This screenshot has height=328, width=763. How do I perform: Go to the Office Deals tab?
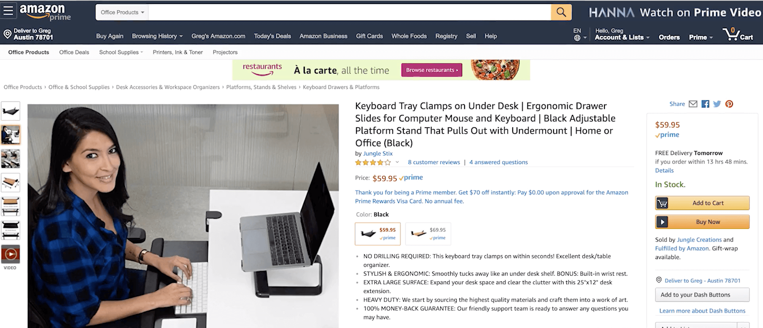(74, 52)
